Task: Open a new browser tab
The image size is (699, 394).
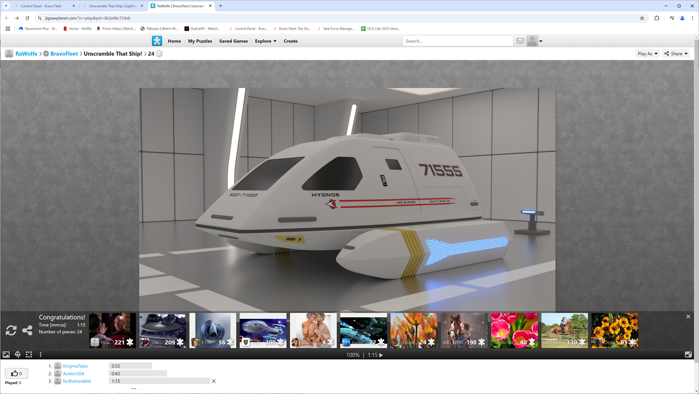Action: point(220,6)
